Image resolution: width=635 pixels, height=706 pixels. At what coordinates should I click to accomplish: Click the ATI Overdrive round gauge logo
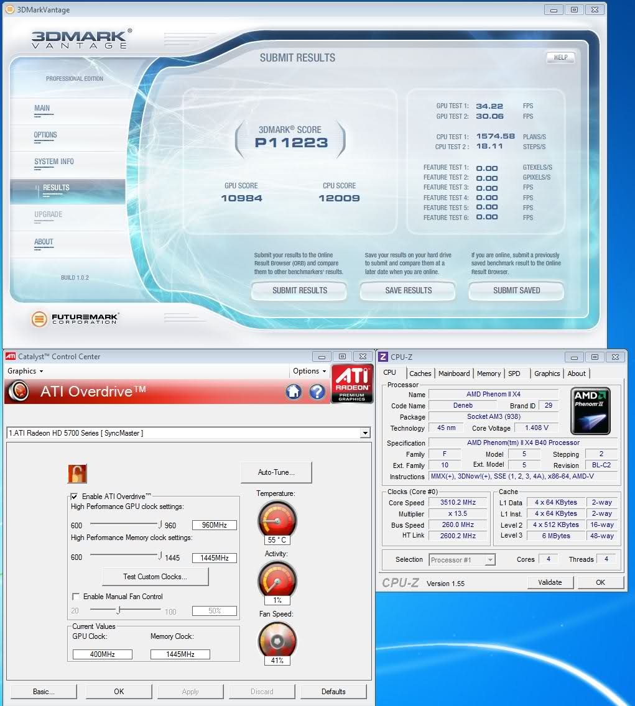19,391
